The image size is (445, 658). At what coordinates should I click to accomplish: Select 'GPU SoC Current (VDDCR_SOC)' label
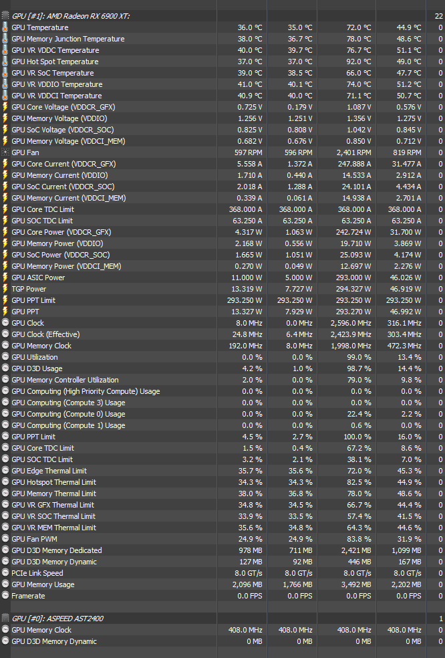(x=63, y=187)
